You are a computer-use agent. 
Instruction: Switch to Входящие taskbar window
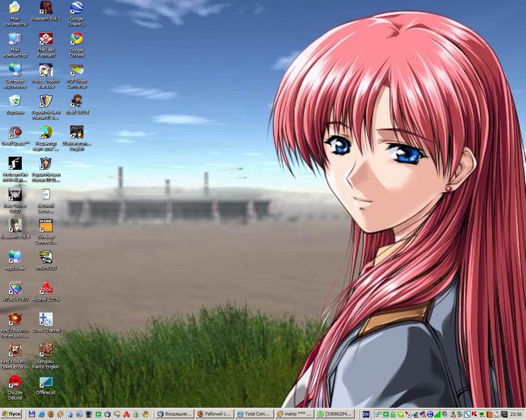[x=175, y=414]
